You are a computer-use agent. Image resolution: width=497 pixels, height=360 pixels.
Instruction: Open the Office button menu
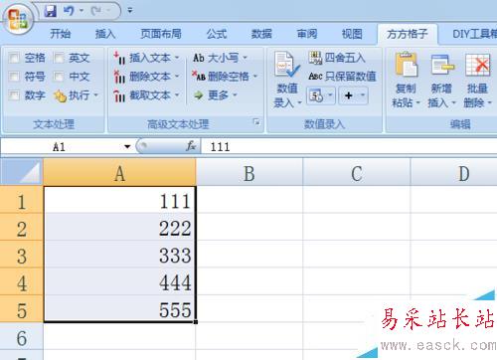pos(18,19)
